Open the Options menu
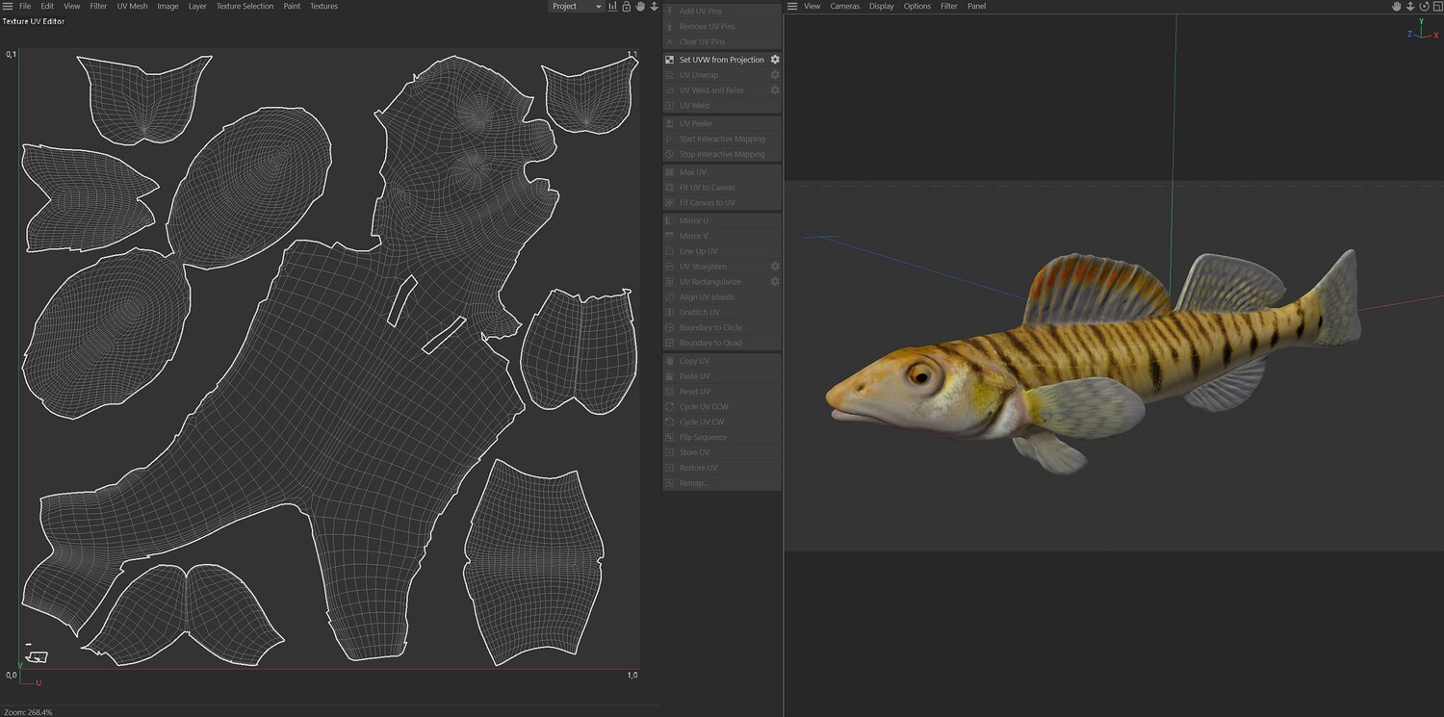Screen dimensions: 1444x717 (917, 6)
